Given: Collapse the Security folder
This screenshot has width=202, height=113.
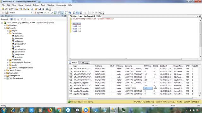Looking at the screenshot, I should (5, 28).
